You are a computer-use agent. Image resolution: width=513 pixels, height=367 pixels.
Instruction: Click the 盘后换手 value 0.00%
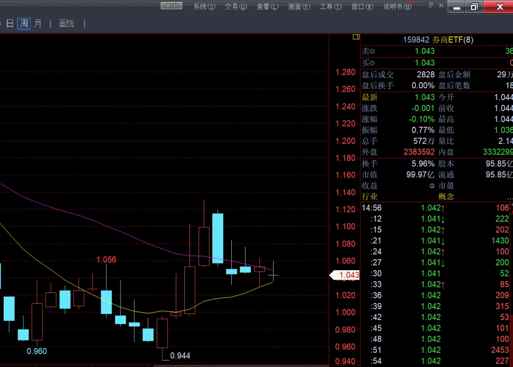[x=423, y=86]
